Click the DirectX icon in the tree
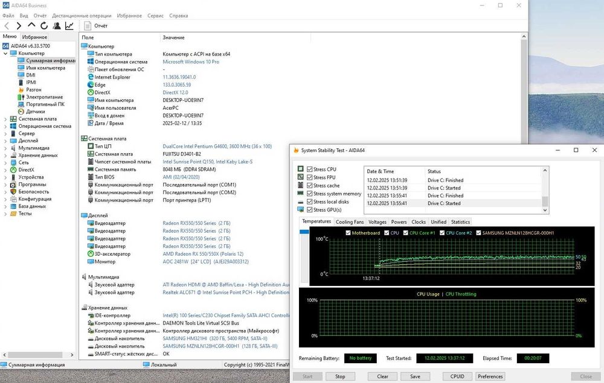 tap(13, 169)
